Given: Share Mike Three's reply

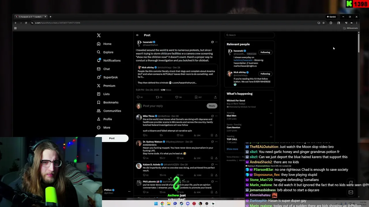Looking at the screenshot, I should (216, 135).
